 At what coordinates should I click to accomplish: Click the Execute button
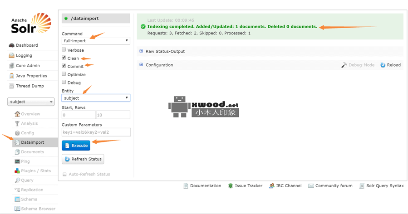(76, 146)
